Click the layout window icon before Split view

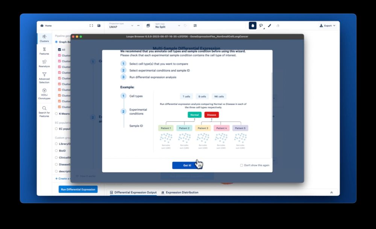point(148,26)
